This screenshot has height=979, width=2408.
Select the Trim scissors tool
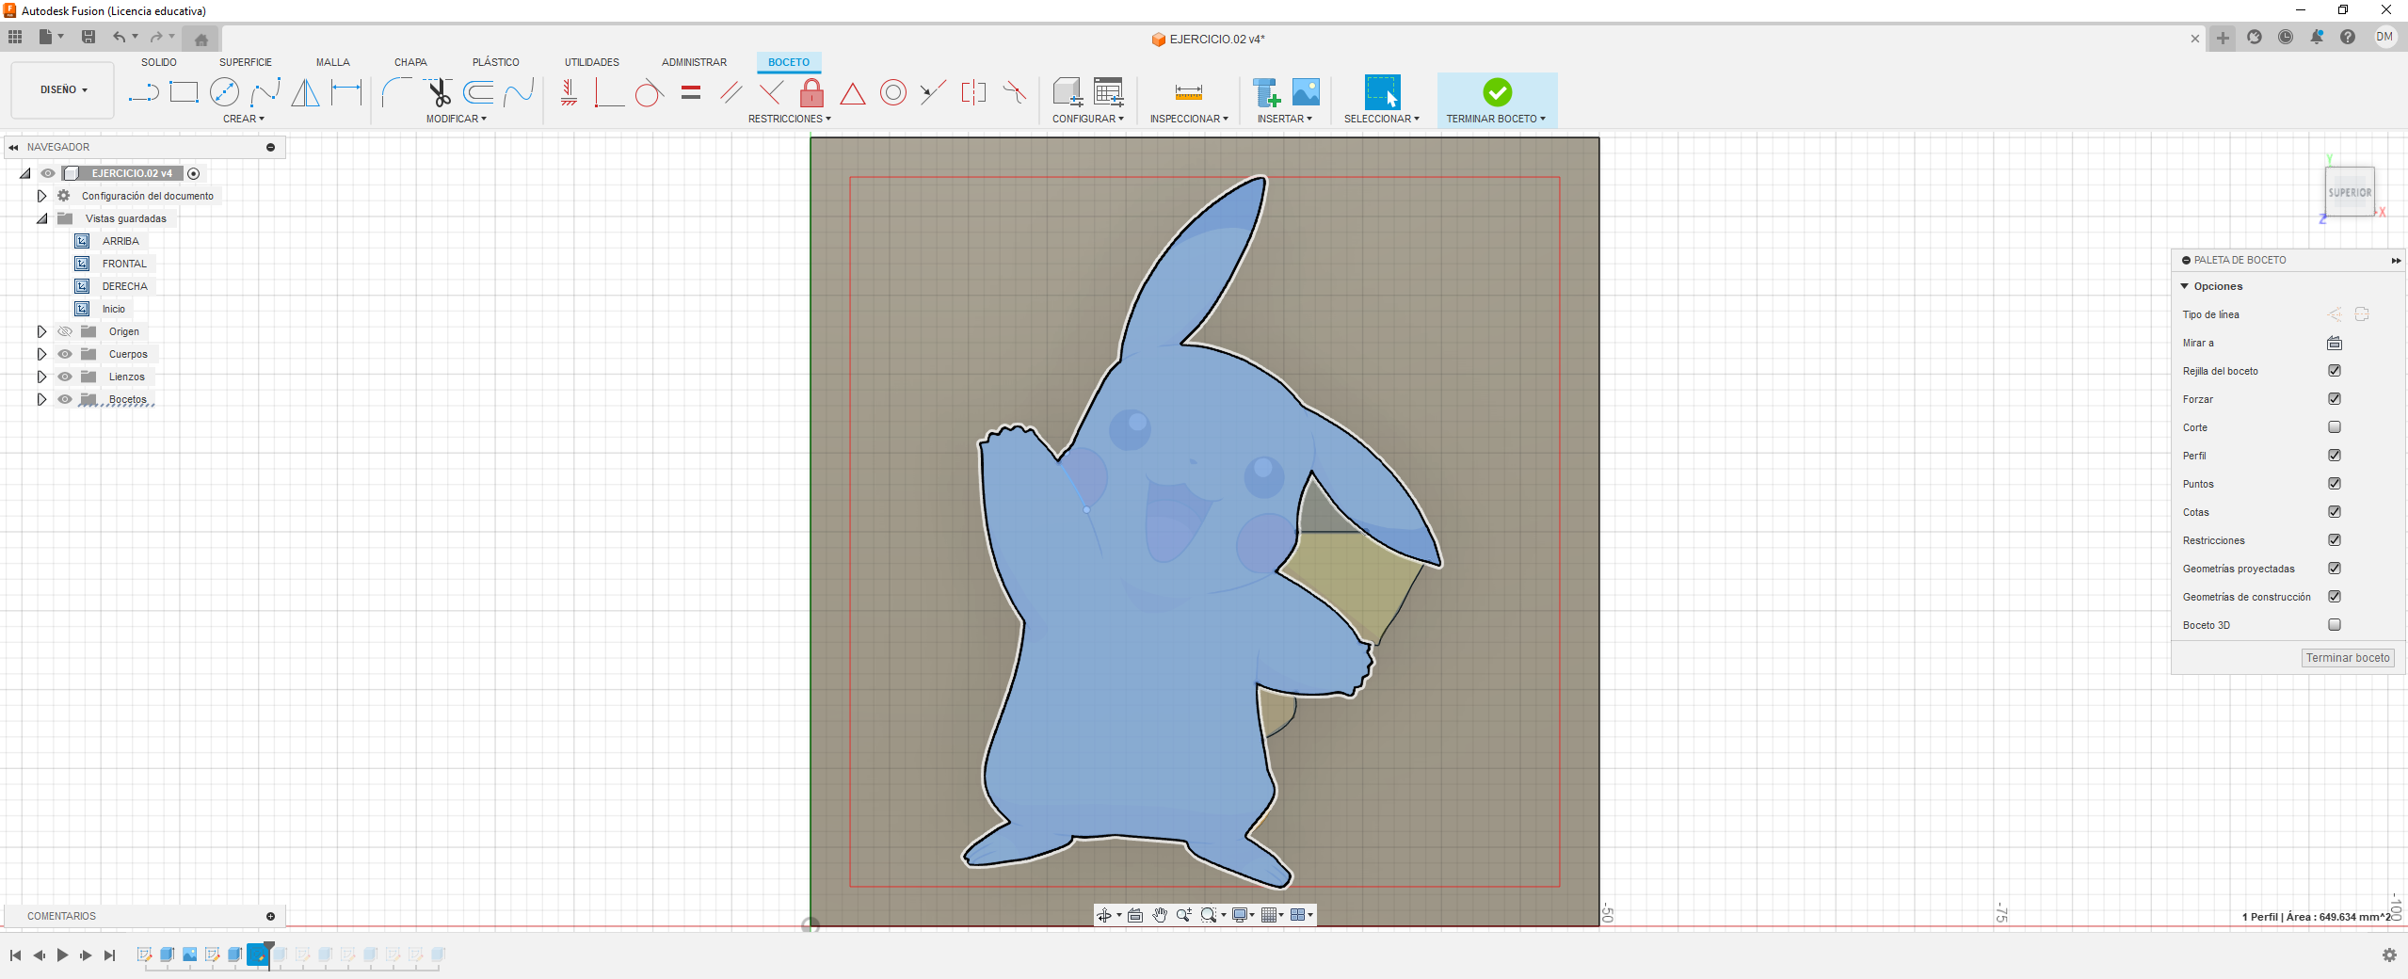[x=439, y=92]
